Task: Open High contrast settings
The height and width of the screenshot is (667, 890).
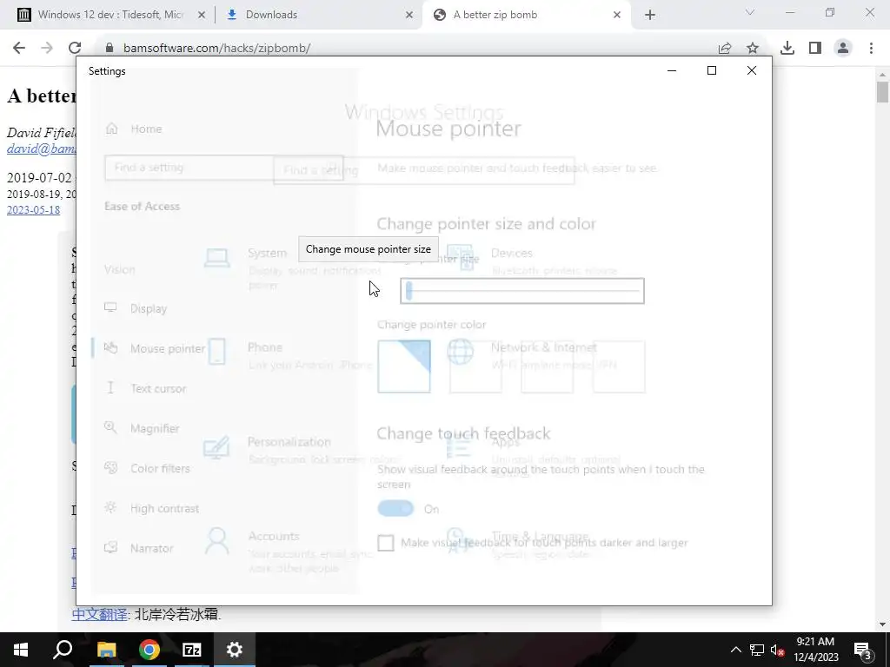Action: click(x=151, y=508)
